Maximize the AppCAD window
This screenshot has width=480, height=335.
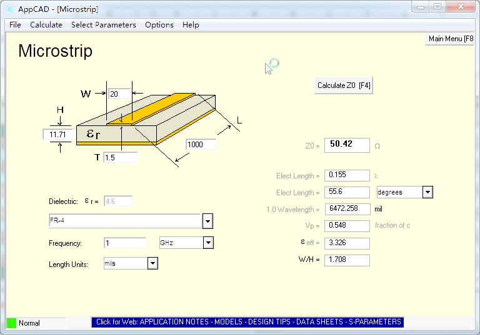click(437, 7)
